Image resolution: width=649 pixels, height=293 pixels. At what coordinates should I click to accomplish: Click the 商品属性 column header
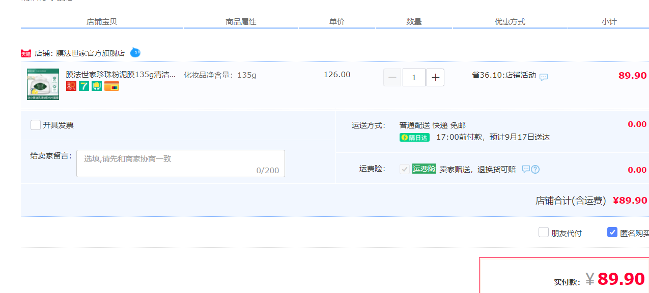pyautogui.click(x=241, y=22)
